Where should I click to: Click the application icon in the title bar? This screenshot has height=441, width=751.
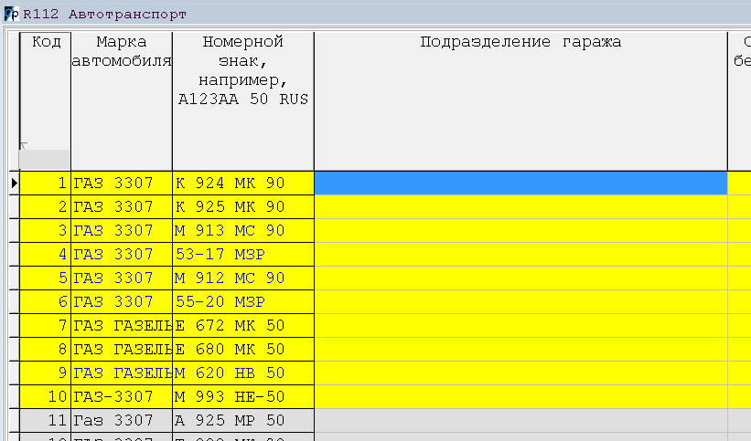pos(11,15)
